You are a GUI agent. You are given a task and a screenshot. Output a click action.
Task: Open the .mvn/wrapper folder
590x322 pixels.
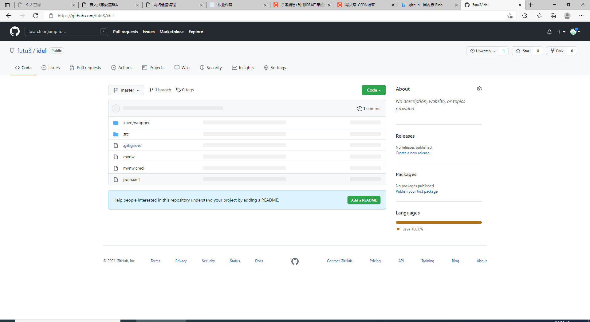pyautogui.click(x=136, y=123)
